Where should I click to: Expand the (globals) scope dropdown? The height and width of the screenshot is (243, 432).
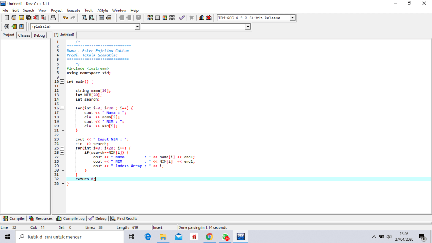[x=137, y=27]
